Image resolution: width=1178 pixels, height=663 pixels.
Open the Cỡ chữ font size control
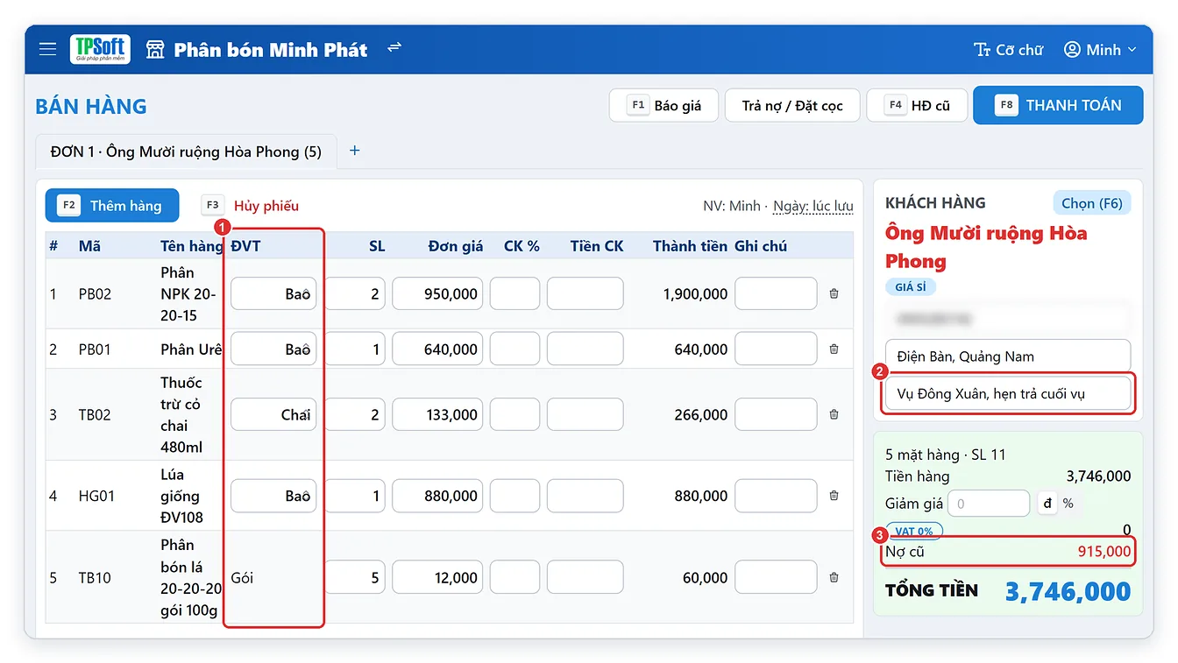point(1008,50)
